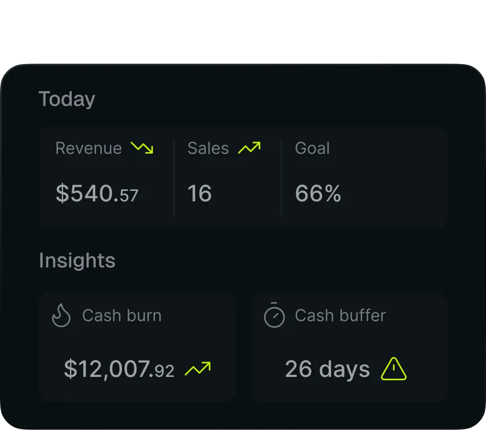Open the Sales label

(x=208, y=148)
